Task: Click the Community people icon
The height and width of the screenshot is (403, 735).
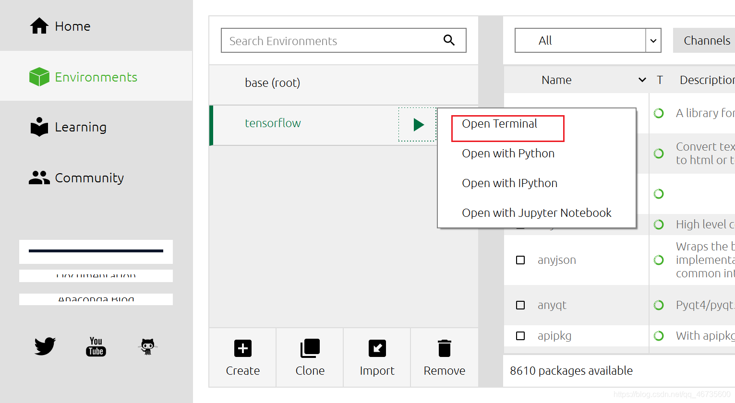Action: (39, 178)
